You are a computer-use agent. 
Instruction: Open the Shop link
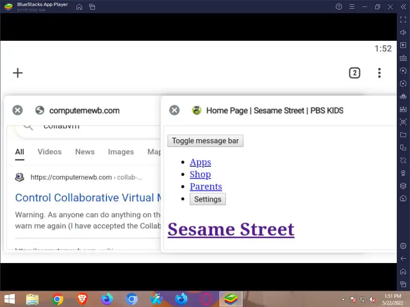point(200,174)
